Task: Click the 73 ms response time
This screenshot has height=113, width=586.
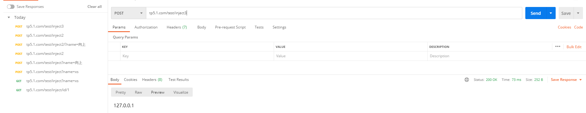Action: coord(516,80)
